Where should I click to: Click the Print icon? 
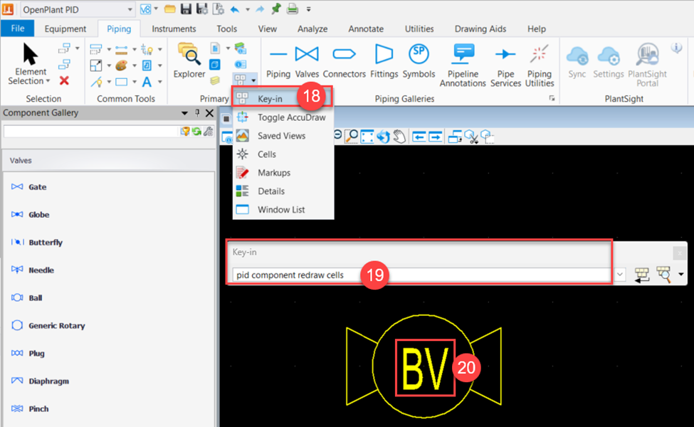(292, 9)
